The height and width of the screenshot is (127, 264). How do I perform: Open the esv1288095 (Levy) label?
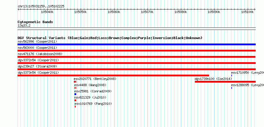(x=247, y=85)
